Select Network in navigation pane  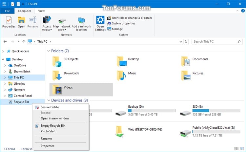coord(19,90)
